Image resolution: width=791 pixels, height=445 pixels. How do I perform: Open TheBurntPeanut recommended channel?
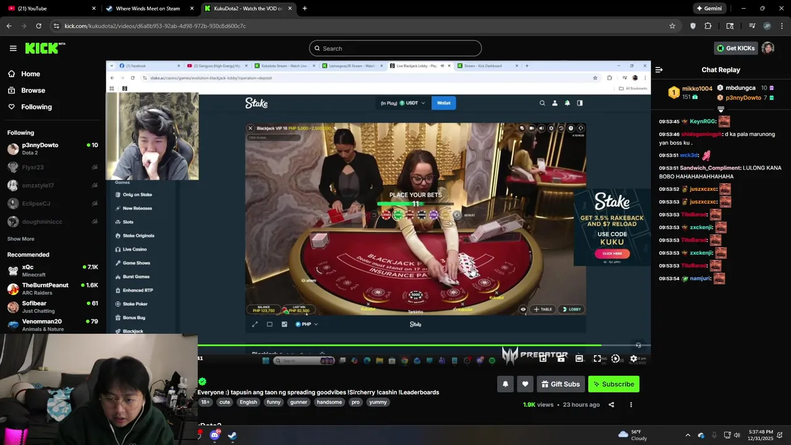point(53,289)
